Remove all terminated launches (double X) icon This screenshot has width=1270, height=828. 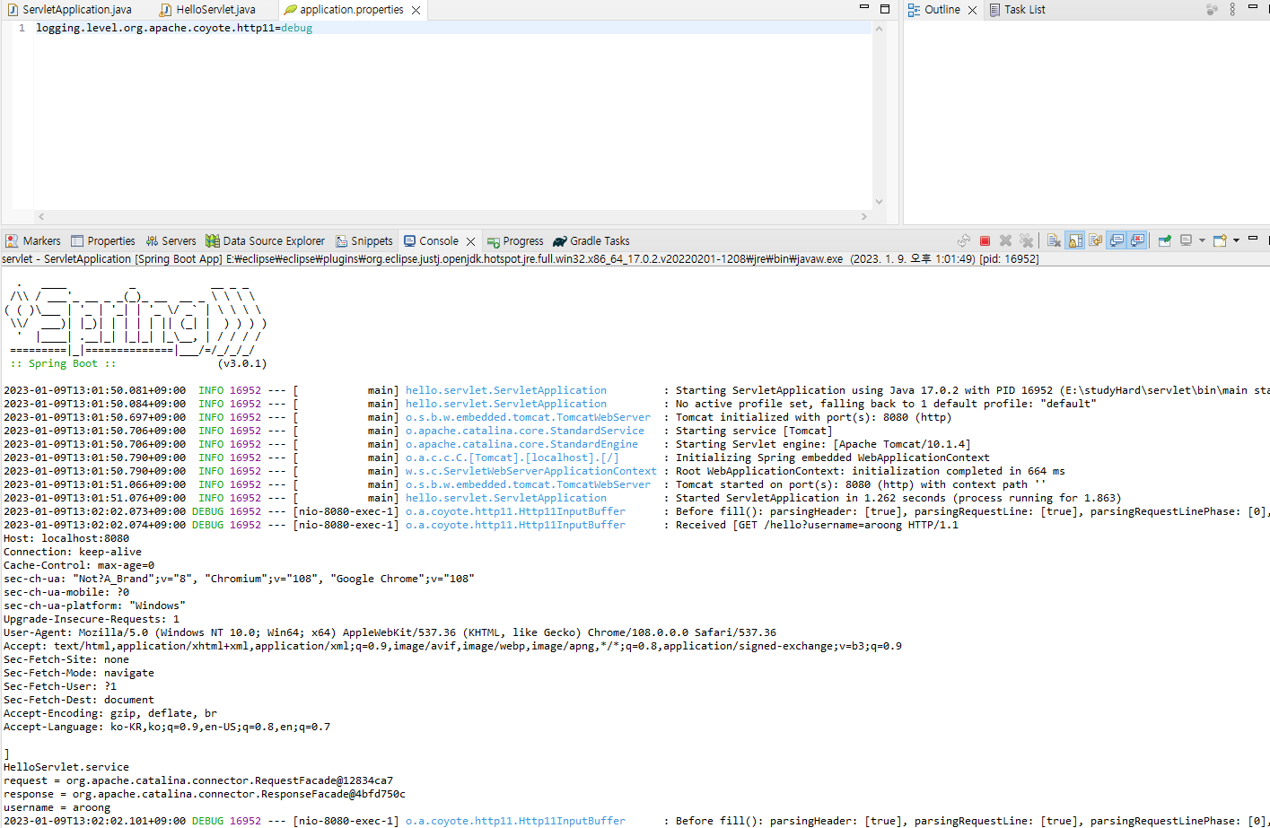[1026, 240]
